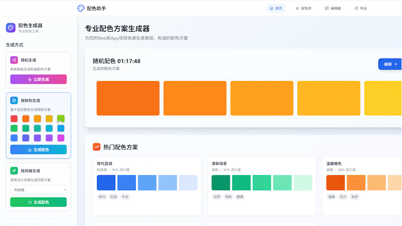This screenshot has height=226, width=402.
Task: Click the second orange block of 随机配色
Action: (195, 98)
